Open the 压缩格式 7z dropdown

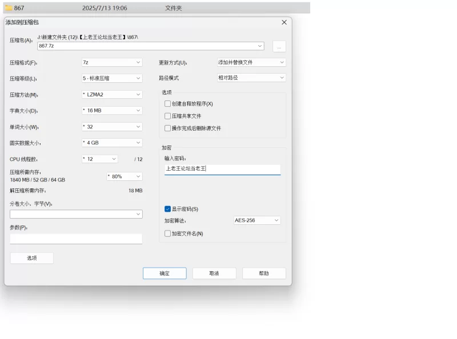[112, 62]
